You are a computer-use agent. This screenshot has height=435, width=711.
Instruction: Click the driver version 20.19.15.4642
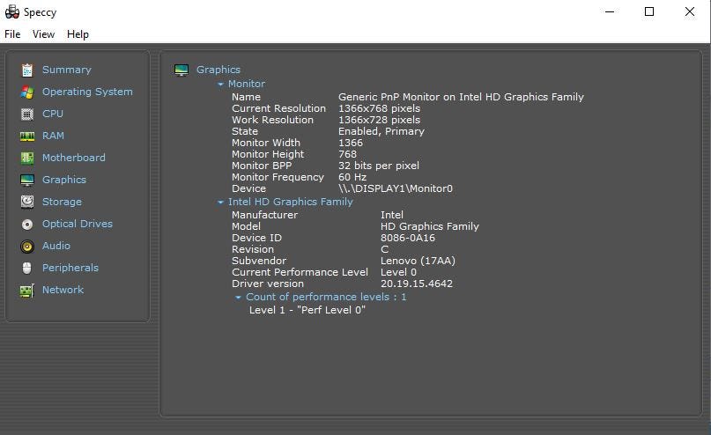(x=416, y=284)
